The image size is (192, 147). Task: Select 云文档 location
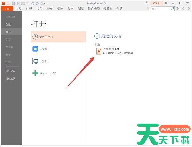click(x=43, y=49)
